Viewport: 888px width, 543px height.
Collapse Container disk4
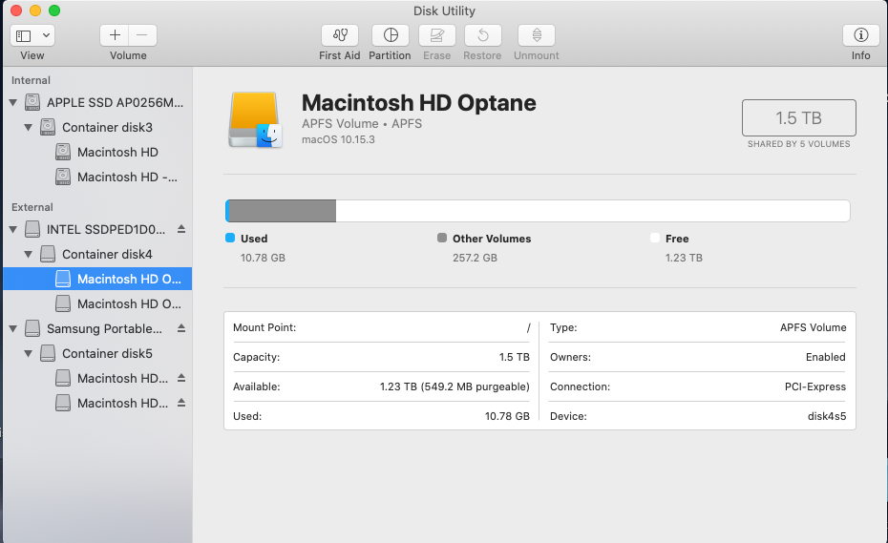pos(29,254)
